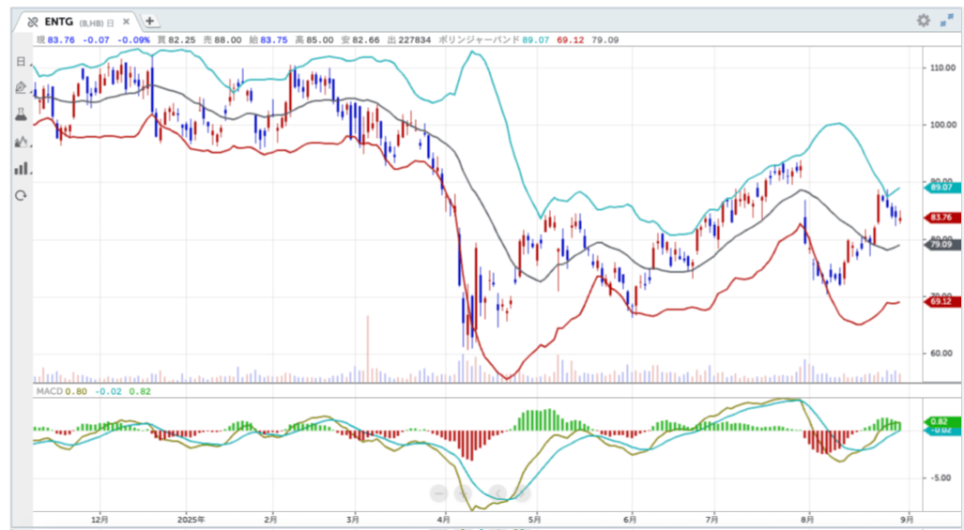Click the 5月 marker on the time axis
Screen dimensions: 964x530
click(x=535, y=518)
